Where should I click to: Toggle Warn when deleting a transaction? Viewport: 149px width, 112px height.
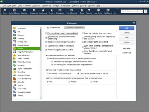click(x=82, y=47)
